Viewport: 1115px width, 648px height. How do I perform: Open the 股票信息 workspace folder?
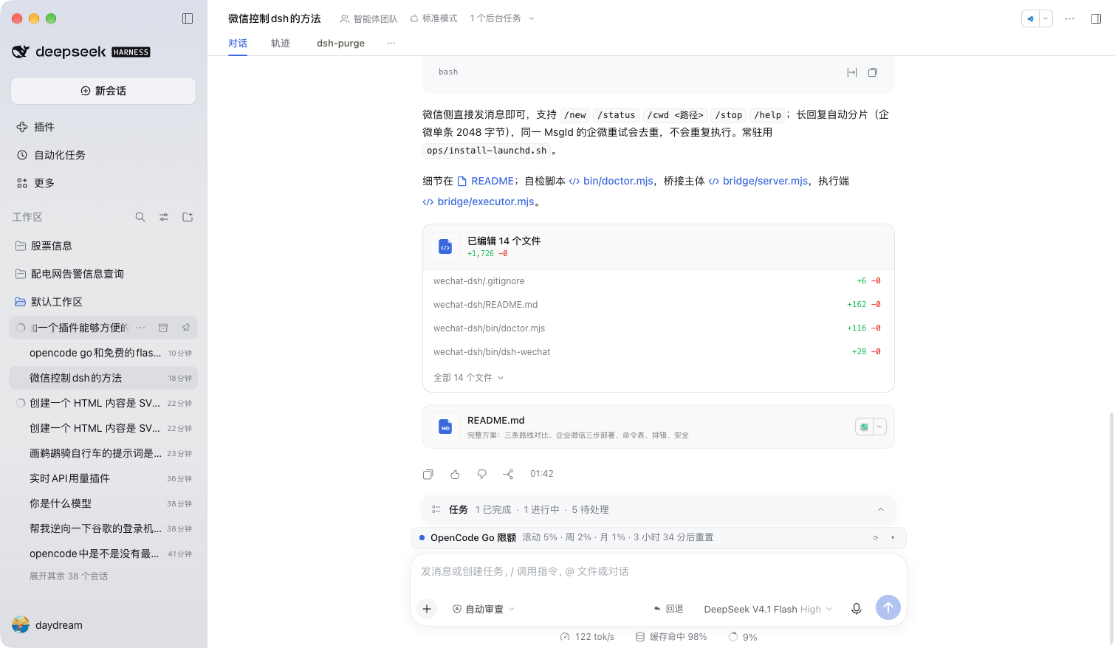(103, 246)
